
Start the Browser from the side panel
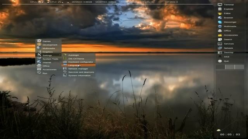226,18
